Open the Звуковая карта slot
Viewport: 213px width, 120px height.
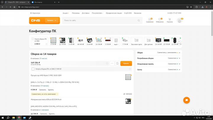coord(136,41)
